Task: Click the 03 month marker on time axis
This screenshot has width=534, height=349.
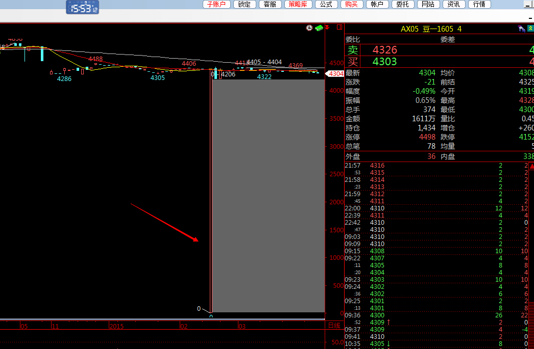Action: click(x=242, y=326)
